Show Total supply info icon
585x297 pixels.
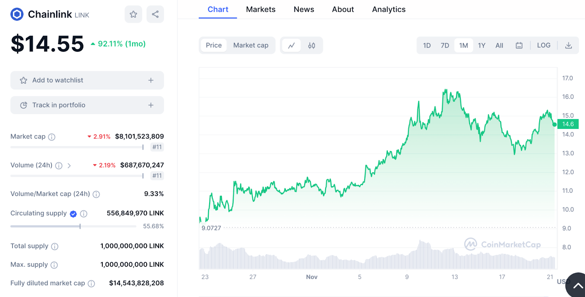coord(55,247)
